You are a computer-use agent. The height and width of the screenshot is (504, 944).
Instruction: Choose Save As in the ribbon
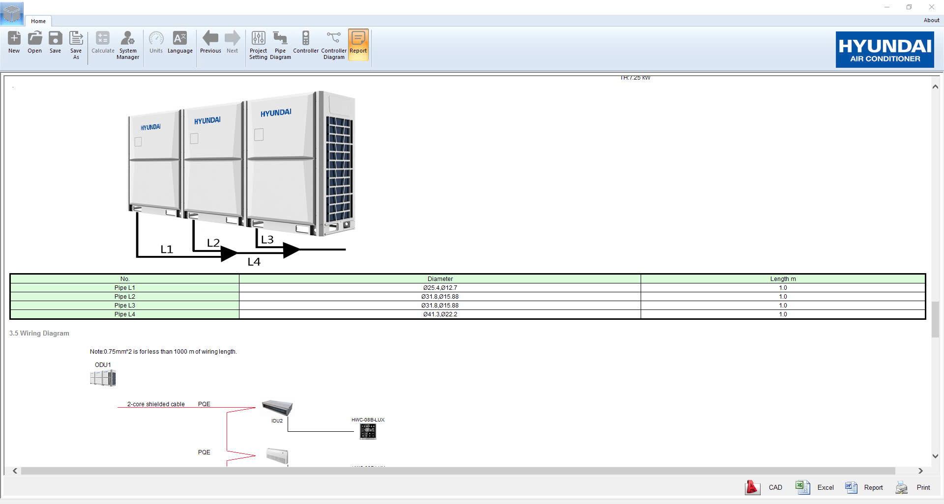coord(76,45)
